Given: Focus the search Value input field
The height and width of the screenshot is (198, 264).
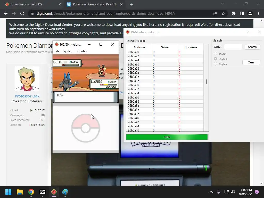Looking at the screenshot, I should pos(233,47).
